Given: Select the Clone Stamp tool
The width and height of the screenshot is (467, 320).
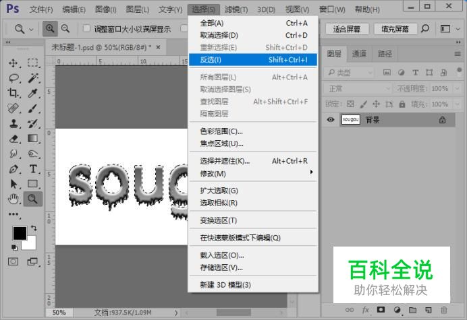Looking at the screenshot, I should (13, 123).
